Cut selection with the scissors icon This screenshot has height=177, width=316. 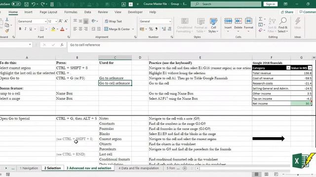pyautogui.click(x=7, y=19)
